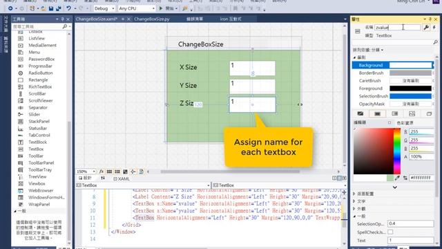The width and height of the screenshot is (442, 249).
Task: Click the Foreground black color swatch
Action: [x=410, y=89]
